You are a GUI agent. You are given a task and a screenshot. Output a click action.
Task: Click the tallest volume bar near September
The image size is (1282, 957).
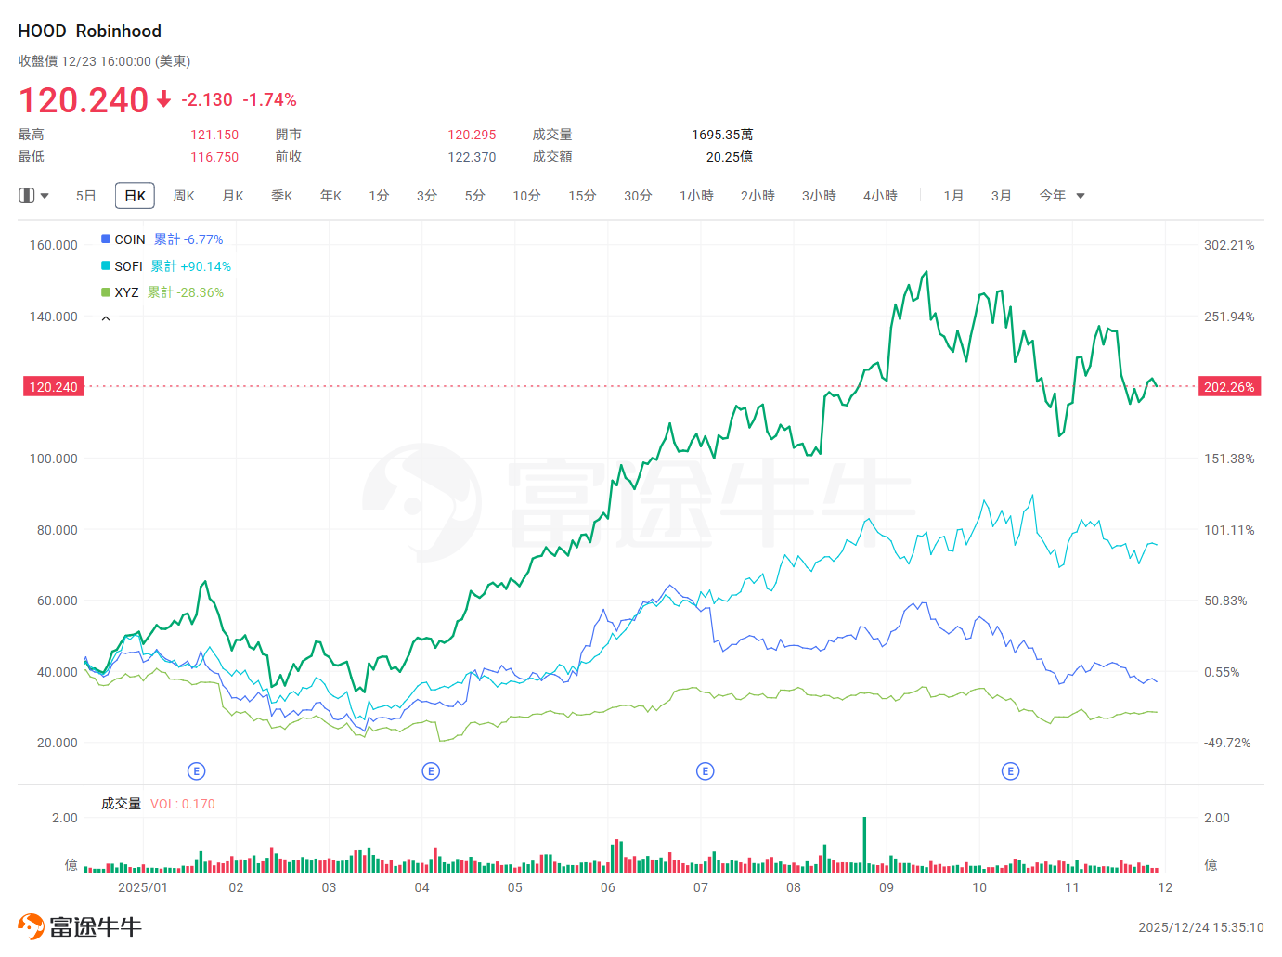(864, 844)
